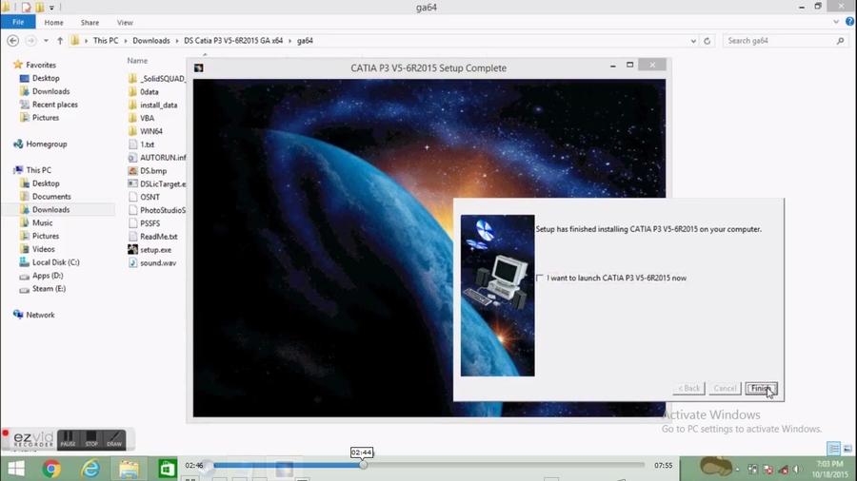Open the Windows Store taskbar icon
The image size is (857, 481).
[168, 469]
